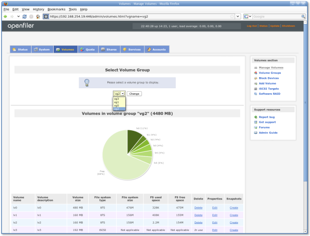Screen dimensions: 310x236
Task: Switch to the Shares tab
Action: [x=108, y=49]
